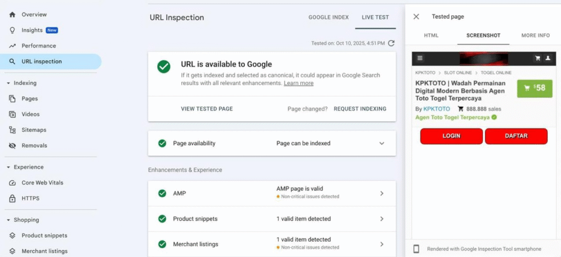Open Core Web Vitals report
This screenshot has height=257, width=561.
point(42,183)
